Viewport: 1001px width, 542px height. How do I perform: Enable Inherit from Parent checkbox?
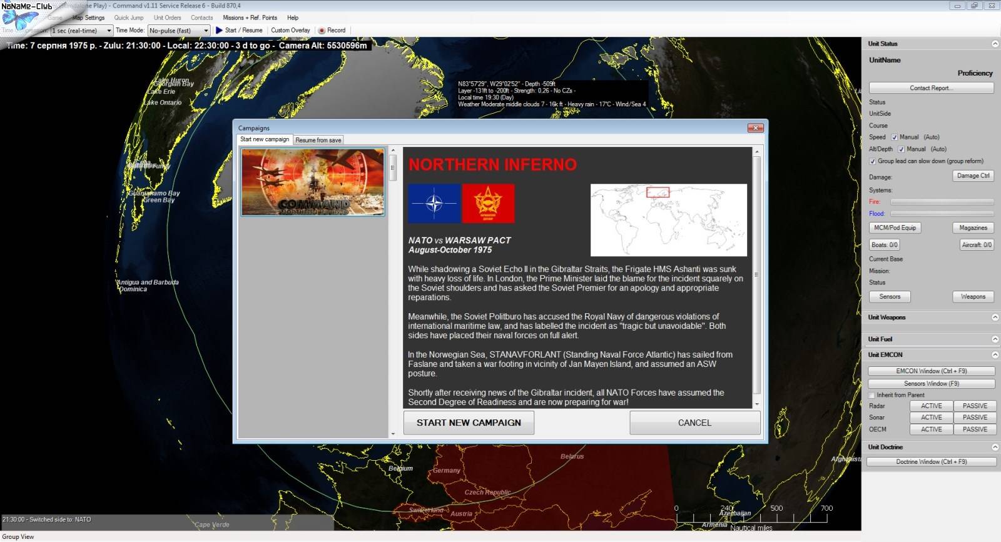point(872,395)
